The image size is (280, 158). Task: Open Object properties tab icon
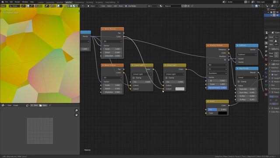click(266, 65)
